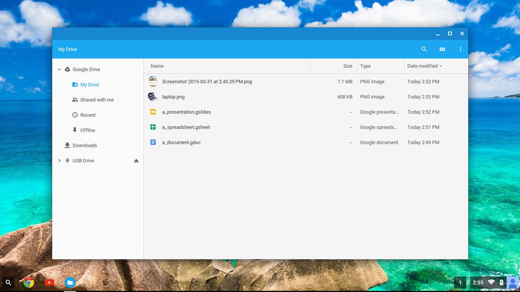
Task: Select a_presentation.gslides file
Action: point(186,112)
